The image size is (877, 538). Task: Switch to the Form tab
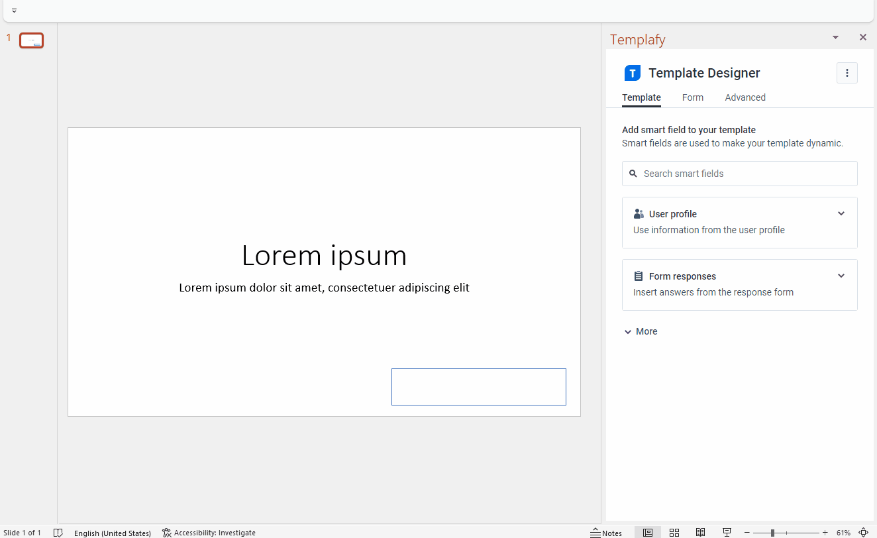tap(692, 97)
